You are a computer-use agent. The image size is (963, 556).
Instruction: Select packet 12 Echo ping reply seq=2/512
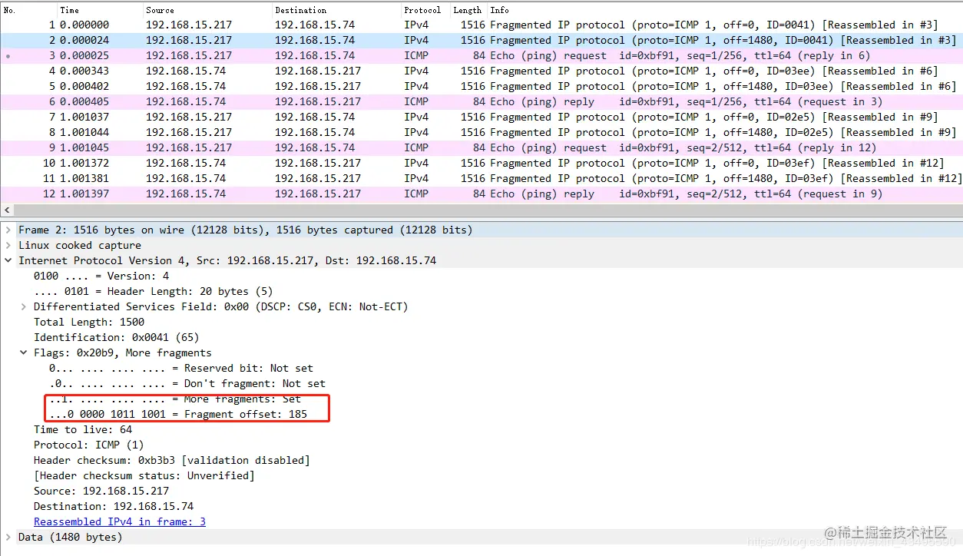481,194
